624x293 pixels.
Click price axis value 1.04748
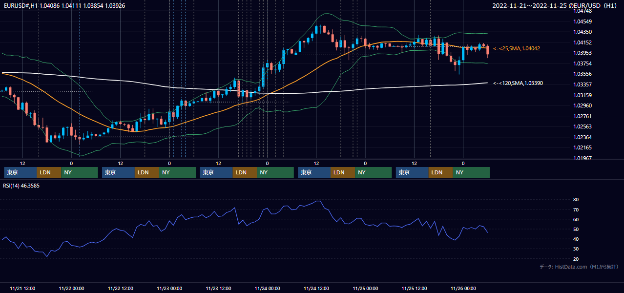pos(583,11)
